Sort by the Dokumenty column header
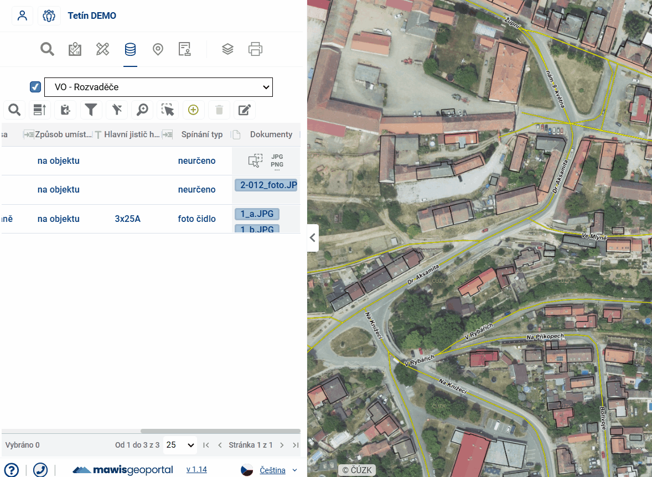Viewport: 652px width, 477px height. click(271, 134)
